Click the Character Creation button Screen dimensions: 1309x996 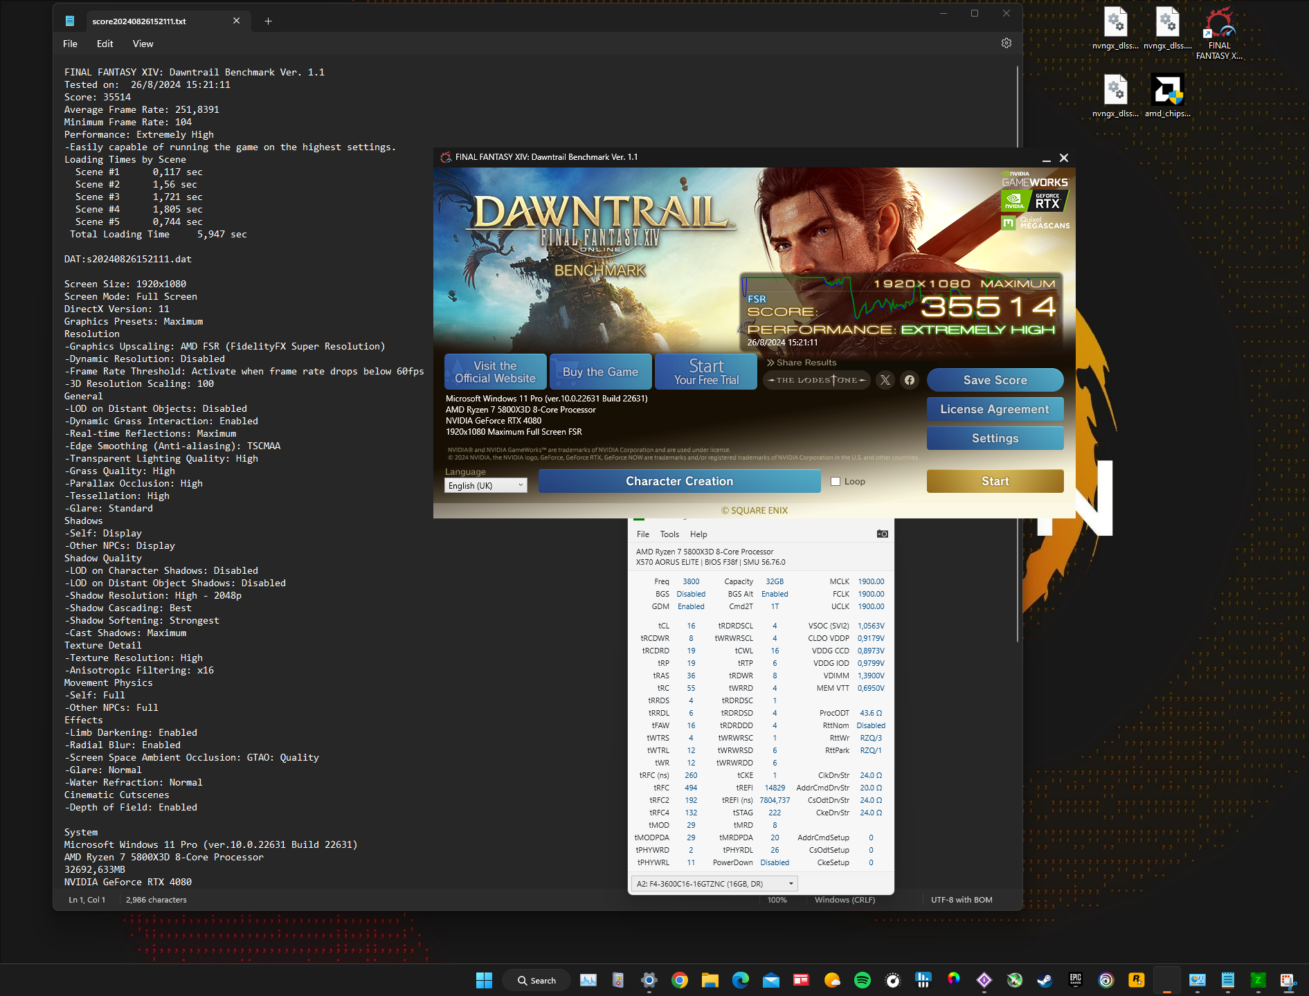[x=679, y=481]
